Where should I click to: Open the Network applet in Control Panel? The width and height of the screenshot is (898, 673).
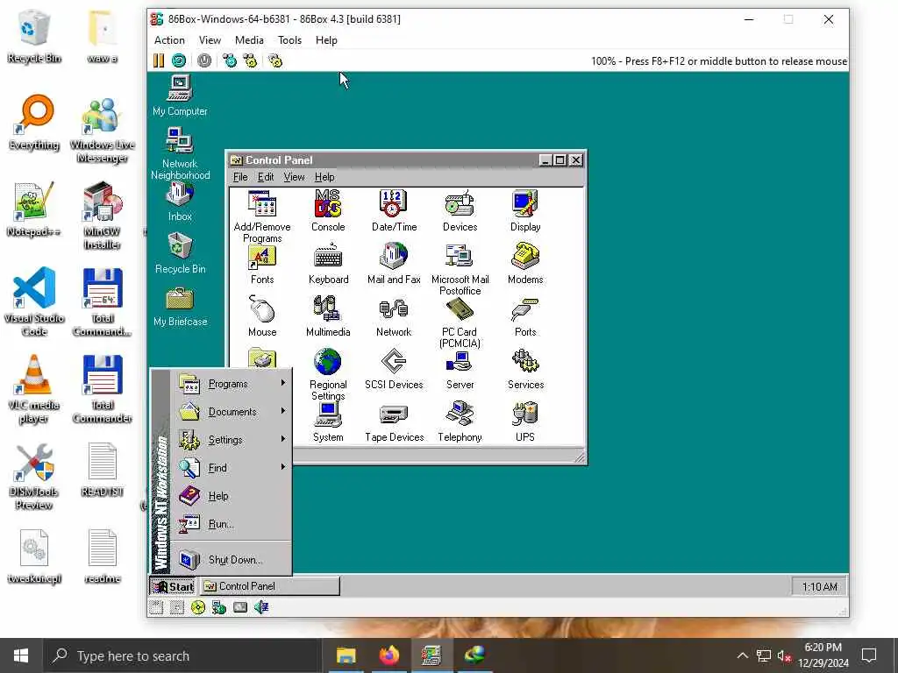click(x=394, y=316)
